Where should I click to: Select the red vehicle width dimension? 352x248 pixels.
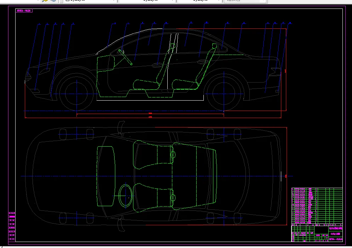pos(287,176)
